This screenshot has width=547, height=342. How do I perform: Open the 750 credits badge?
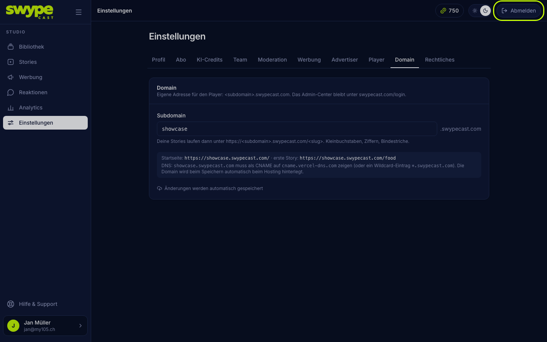click(449, 11)
